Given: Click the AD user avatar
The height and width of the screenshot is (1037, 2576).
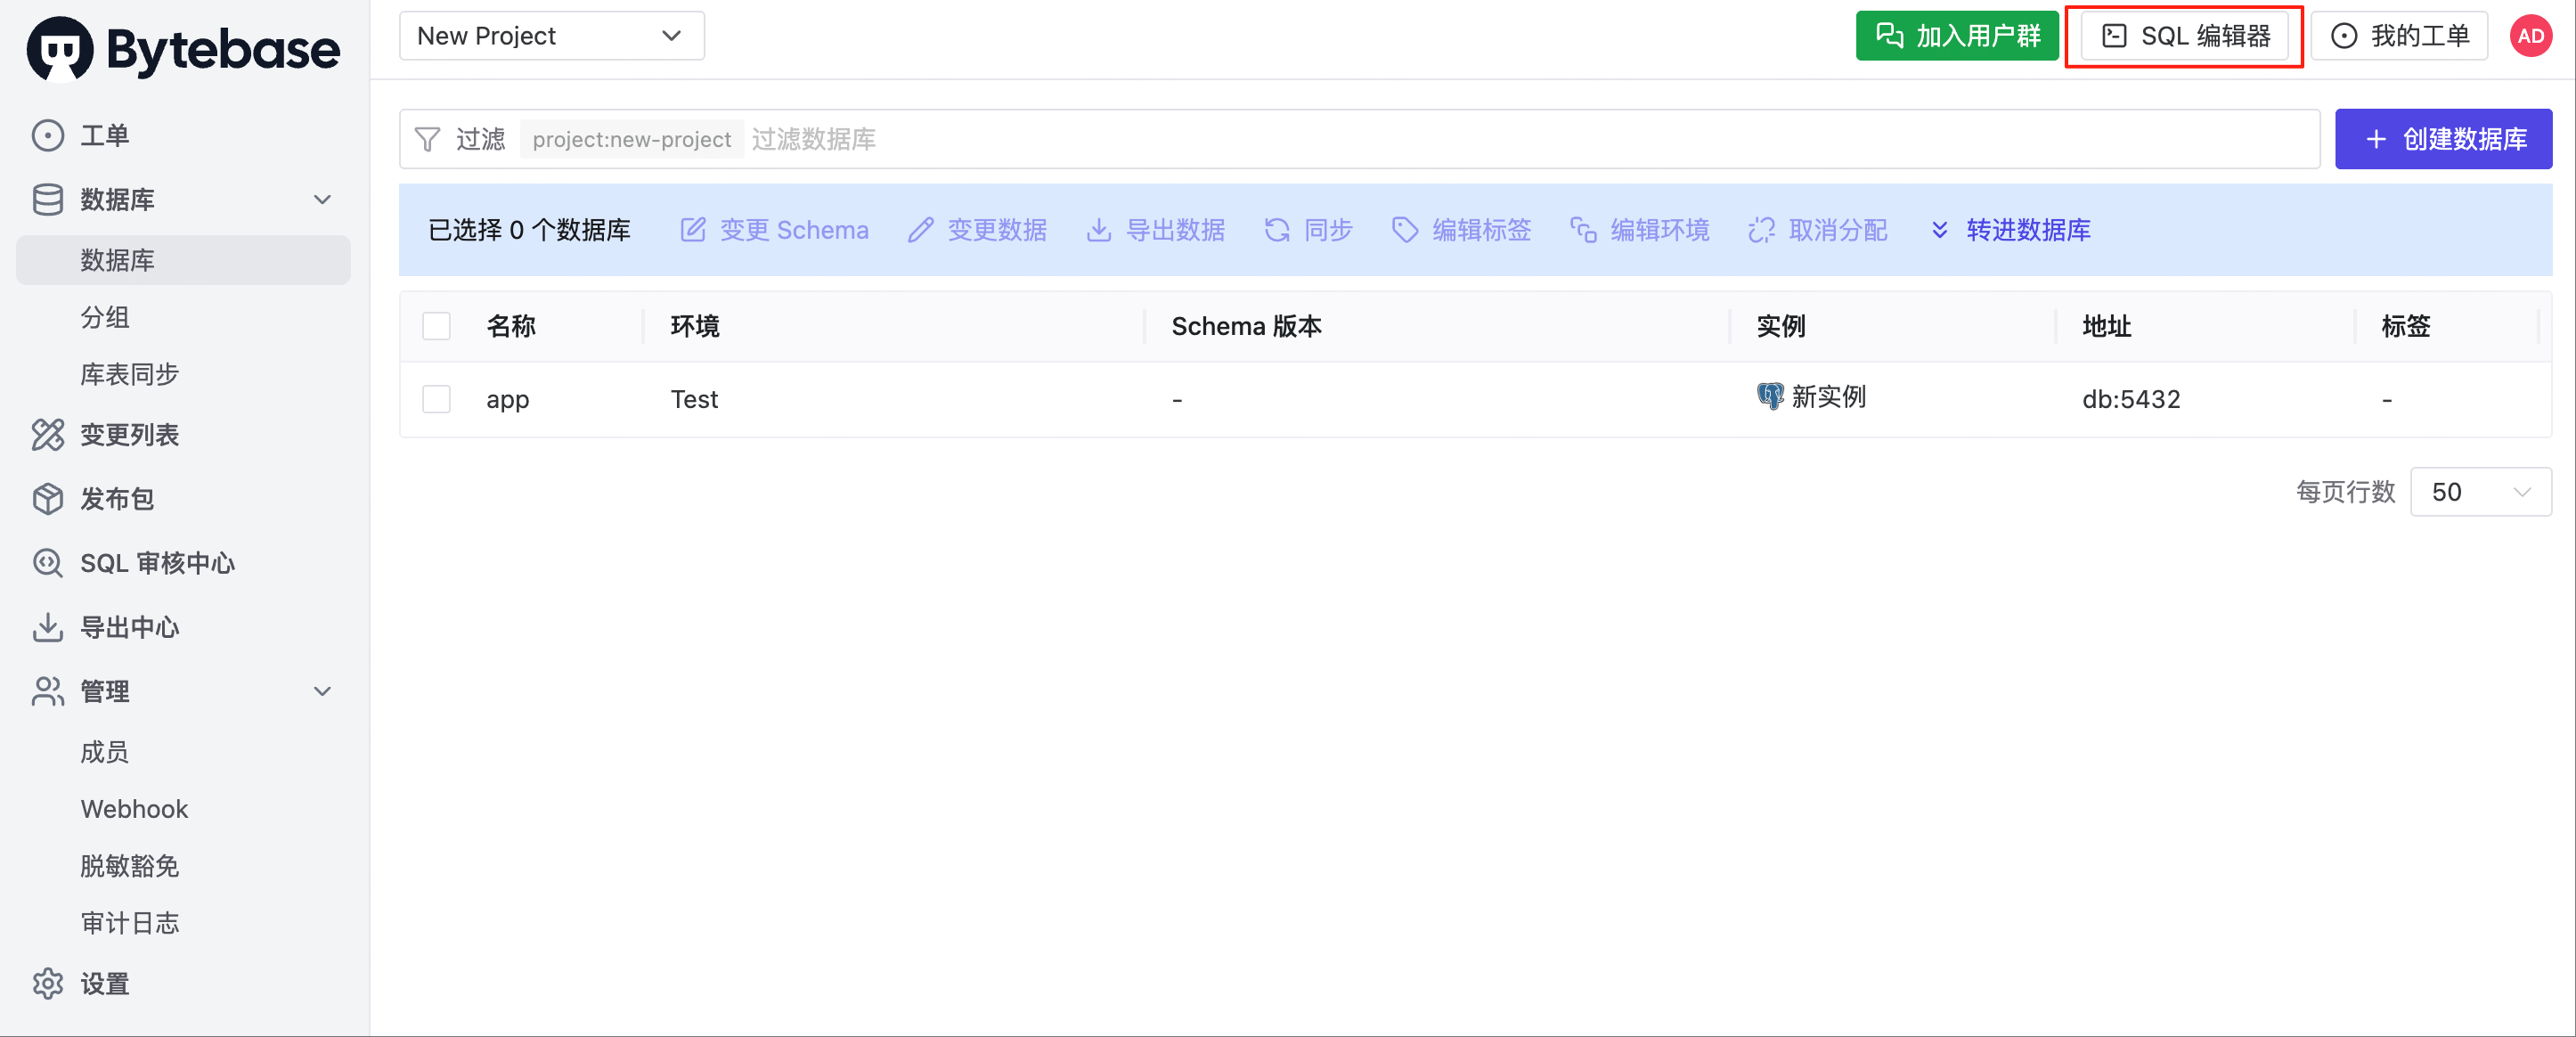Looking at the screenshot, I should 2530,36.
